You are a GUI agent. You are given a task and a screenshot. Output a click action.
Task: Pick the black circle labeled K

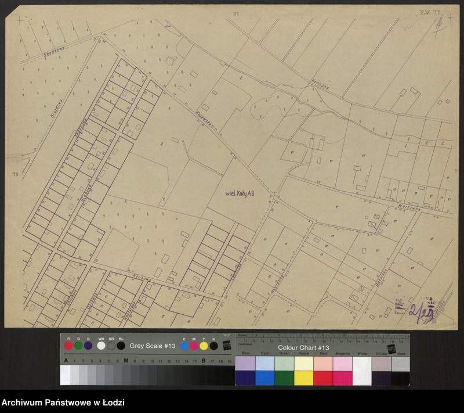213,346
